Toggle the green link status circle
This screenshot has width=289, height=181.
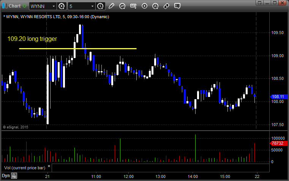point(25,6)
